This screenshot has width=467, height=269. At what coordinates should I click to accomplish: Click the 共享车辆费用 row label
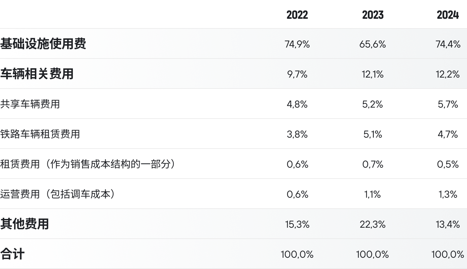point(30,104)
